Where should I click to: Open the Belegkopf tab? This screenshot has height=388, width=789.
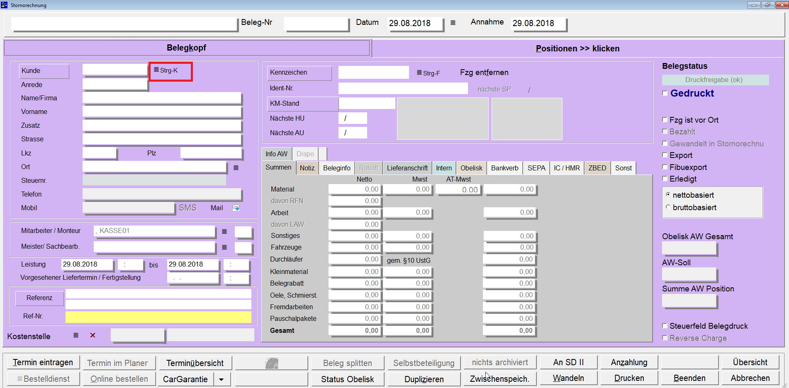[x=187, y=48]
